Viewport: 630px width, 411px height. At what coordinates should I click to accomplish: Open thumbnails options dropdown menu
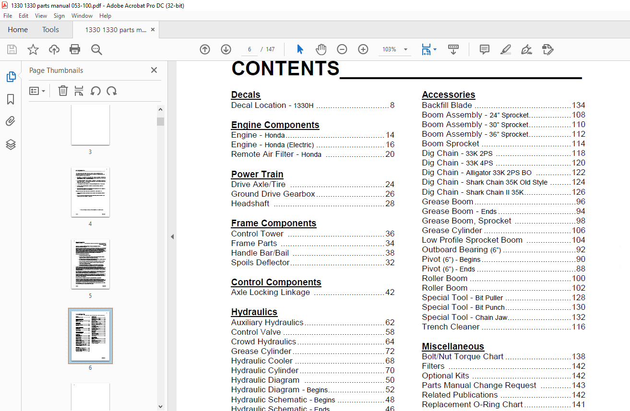click(37, 91)
